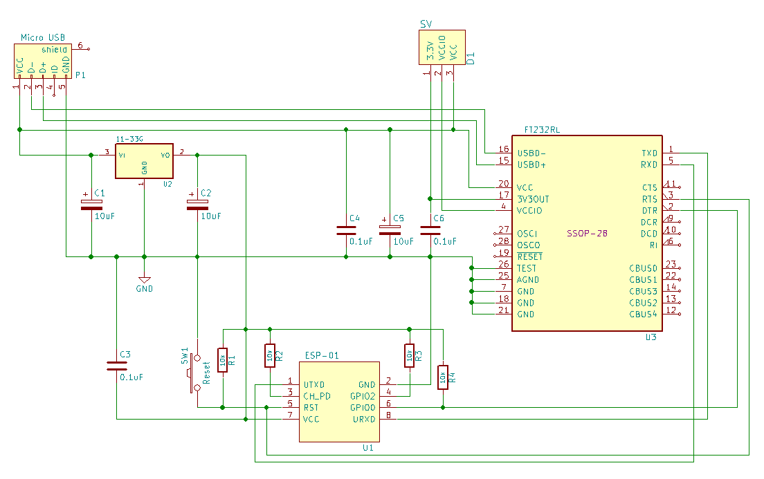Click the CBUS0 pin 23 on U3
The width and height of the screenshot is (764, 479).
pyautogui.click(x=671, y=268)
